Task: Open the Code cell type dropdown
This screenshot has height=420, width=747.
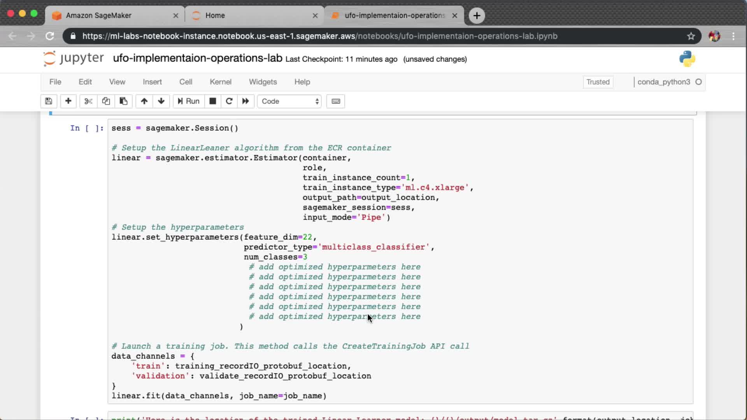Action: click(x=289, y=101)
